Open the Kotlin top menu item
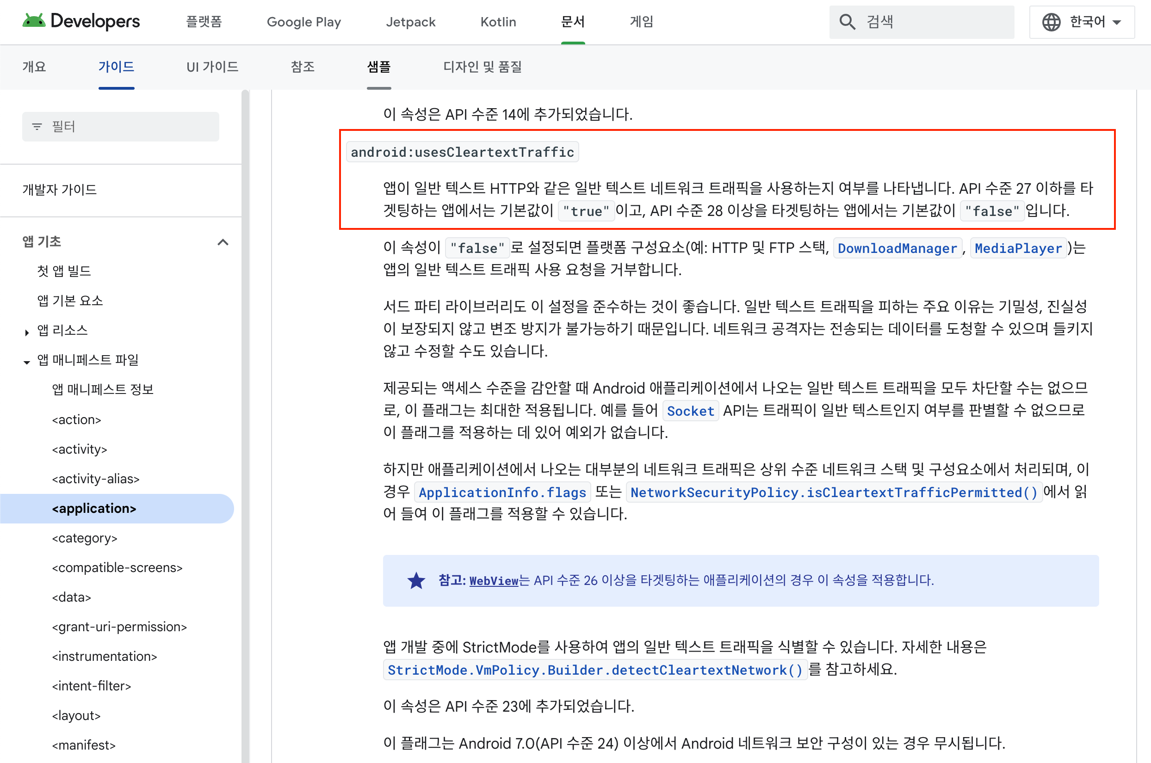1151x763 pixels. 498,22
